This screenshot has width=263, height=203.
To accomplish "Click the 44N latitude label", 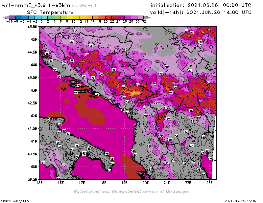I will click(x=34, y=65).
